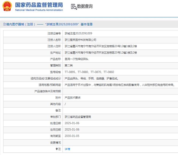Click the 有效期至 label

click(56, 136)
